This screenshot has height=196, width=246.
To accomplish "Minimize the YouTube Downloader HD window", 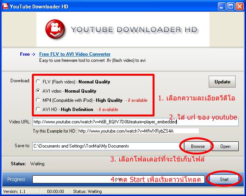I will [222, 7].
